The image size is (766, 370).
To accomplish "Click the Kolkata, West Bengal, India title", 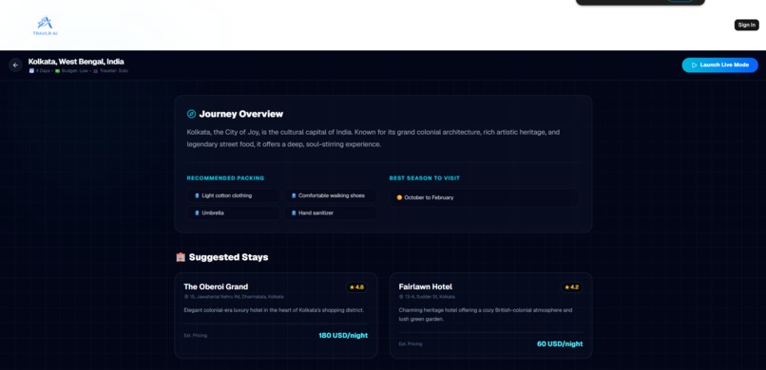I will [76, 62].
